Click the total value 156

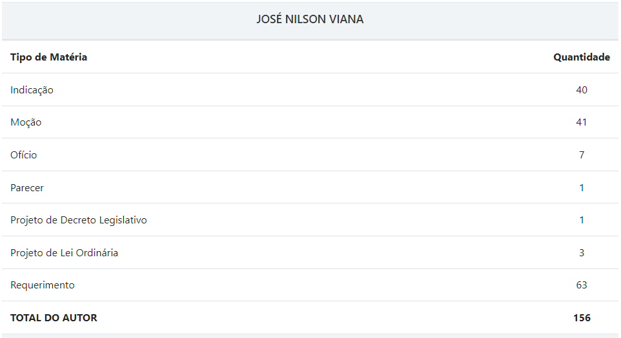[582, 318]
